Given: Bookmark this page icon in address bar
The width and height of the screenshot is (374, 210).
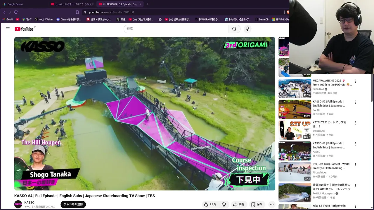Looking at the screenshot, I should click(77, 12).
